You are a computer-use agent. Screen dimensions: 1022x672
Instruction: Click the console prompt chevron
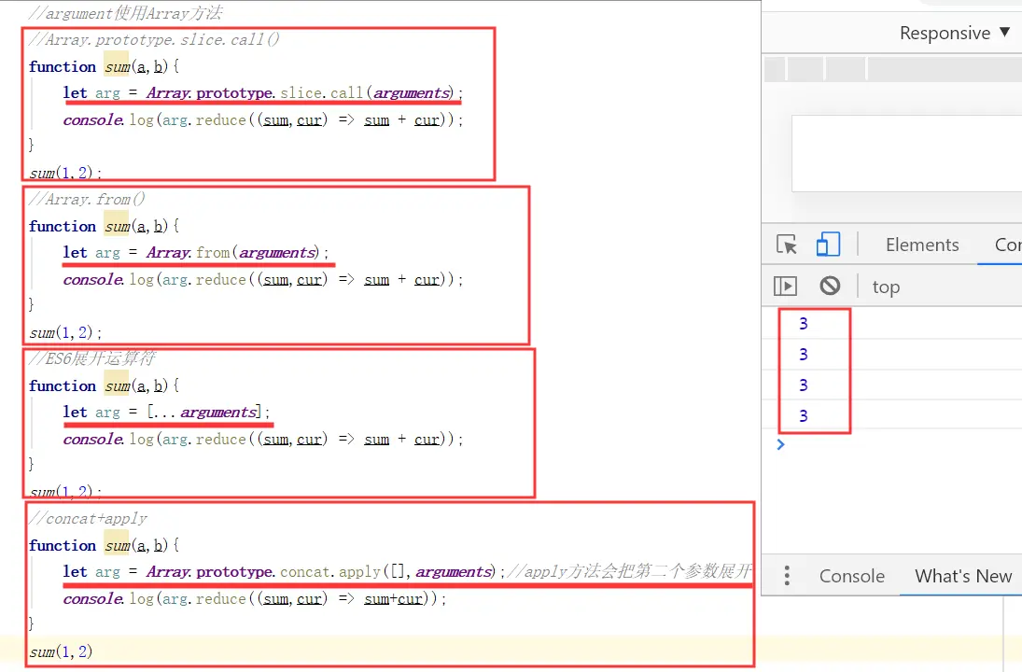point(781,444)
